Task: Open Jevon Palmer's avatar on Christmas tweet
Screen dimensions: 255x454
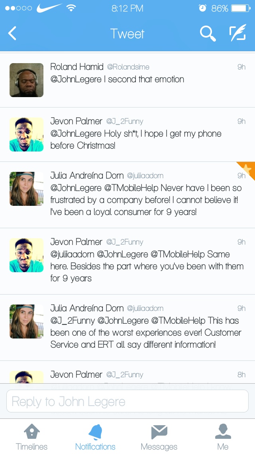Action: click(x=27, y=134)
